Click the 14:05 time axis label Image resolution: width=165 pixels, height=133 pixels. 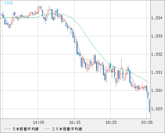[x=39, y=122]
